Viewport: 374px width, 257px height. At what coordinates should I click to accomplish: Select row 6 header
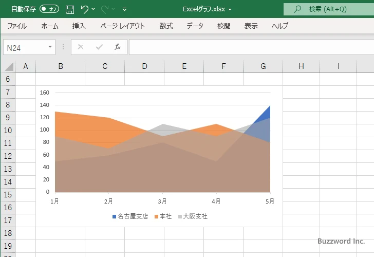(8, 79)
